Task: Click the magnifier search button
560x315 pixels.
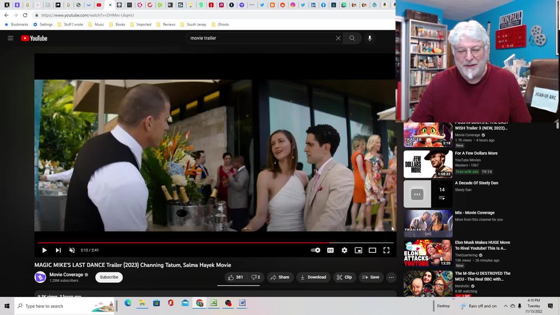Action: pos(352,38)
